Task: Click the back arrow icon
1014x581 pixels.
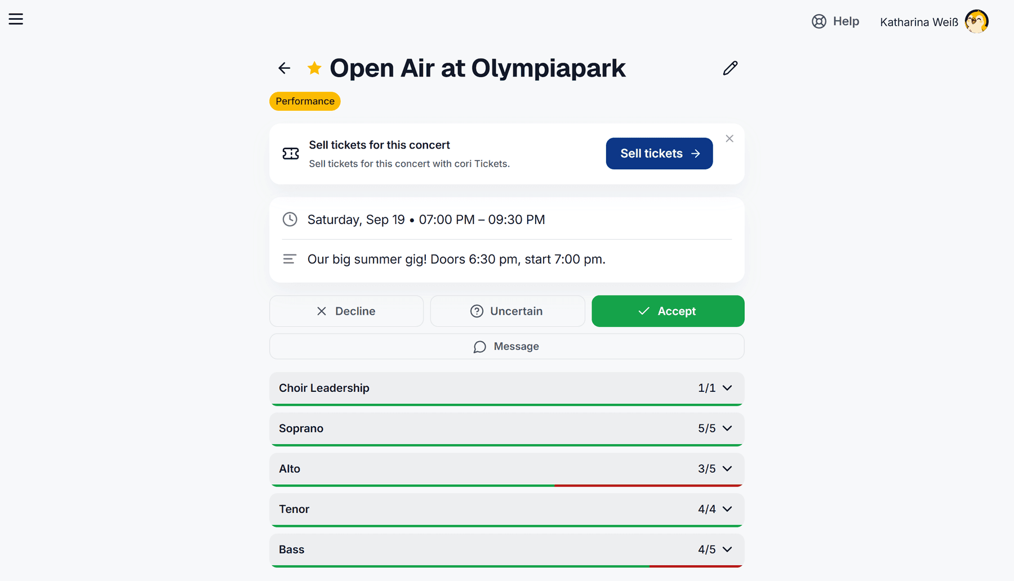Action: (284, 68)
